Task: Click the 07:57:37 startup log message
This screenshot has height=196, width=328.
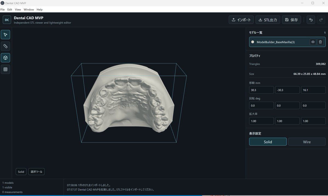Action: [111, 189]
